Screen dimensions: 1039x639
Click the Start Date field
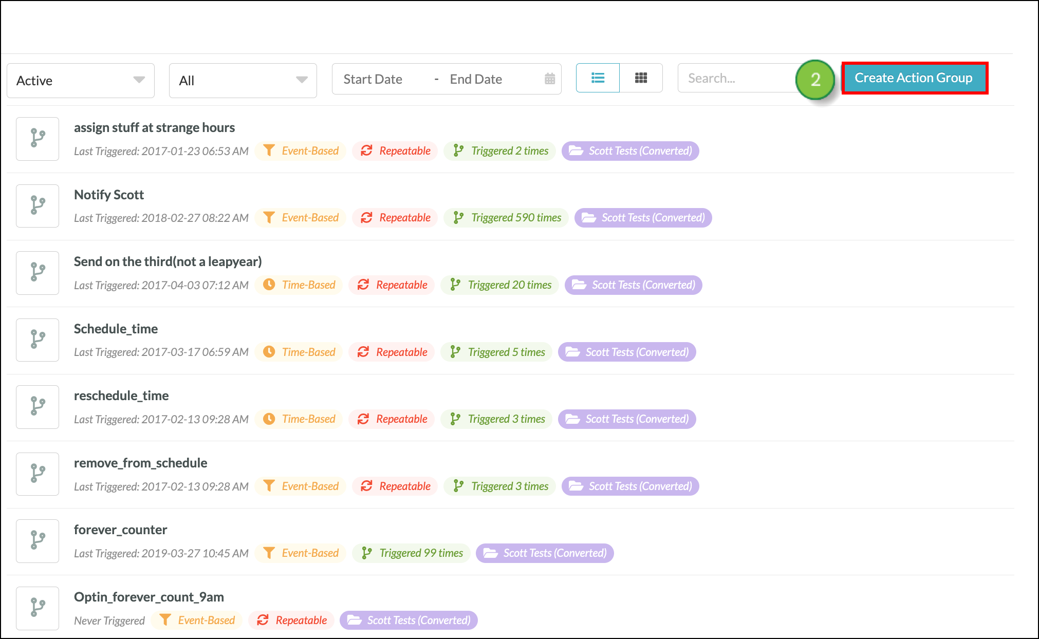[x=373, y=79]
